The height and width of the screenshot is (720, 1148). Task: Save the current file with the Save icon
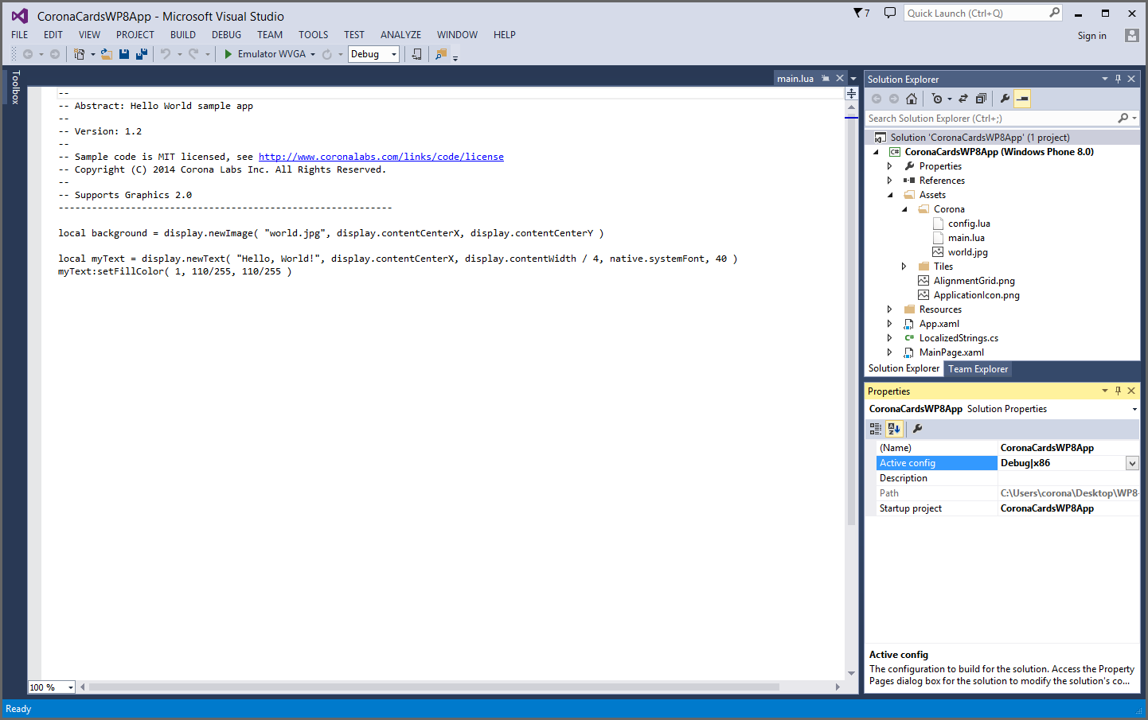[x=124, y=54]
